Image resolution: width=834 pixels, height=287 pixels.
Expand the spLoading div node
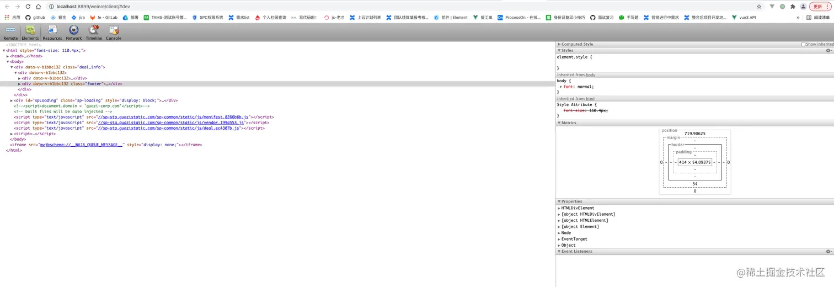[12, 100]
